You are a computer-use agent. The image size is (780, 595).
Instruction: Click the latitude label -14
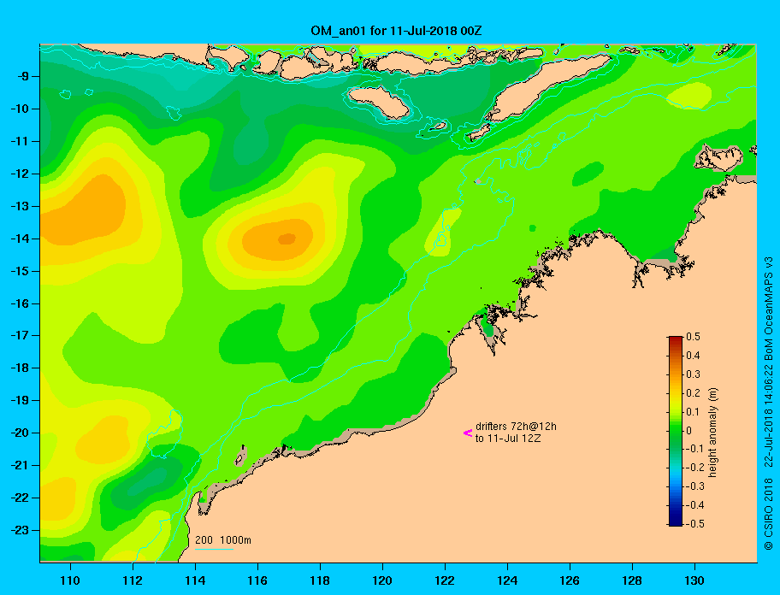pyautogui.click(x=19, y=239)
